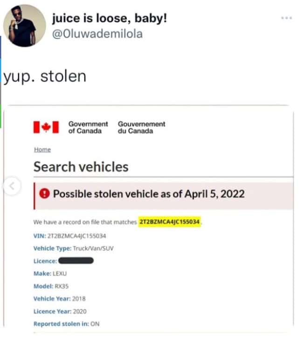Click the "Government of Canada" wordmark
The width and height of the screenshot is (304, 350).
[x=88, y=127]
